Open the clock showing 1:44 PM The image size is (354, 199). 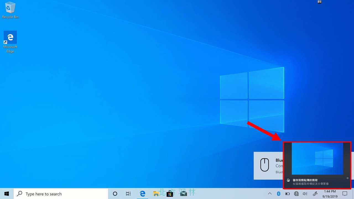coord(330,194)
